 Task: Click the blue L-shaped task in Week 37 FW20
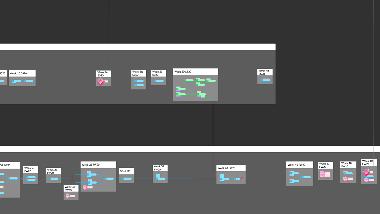(161, 177)
